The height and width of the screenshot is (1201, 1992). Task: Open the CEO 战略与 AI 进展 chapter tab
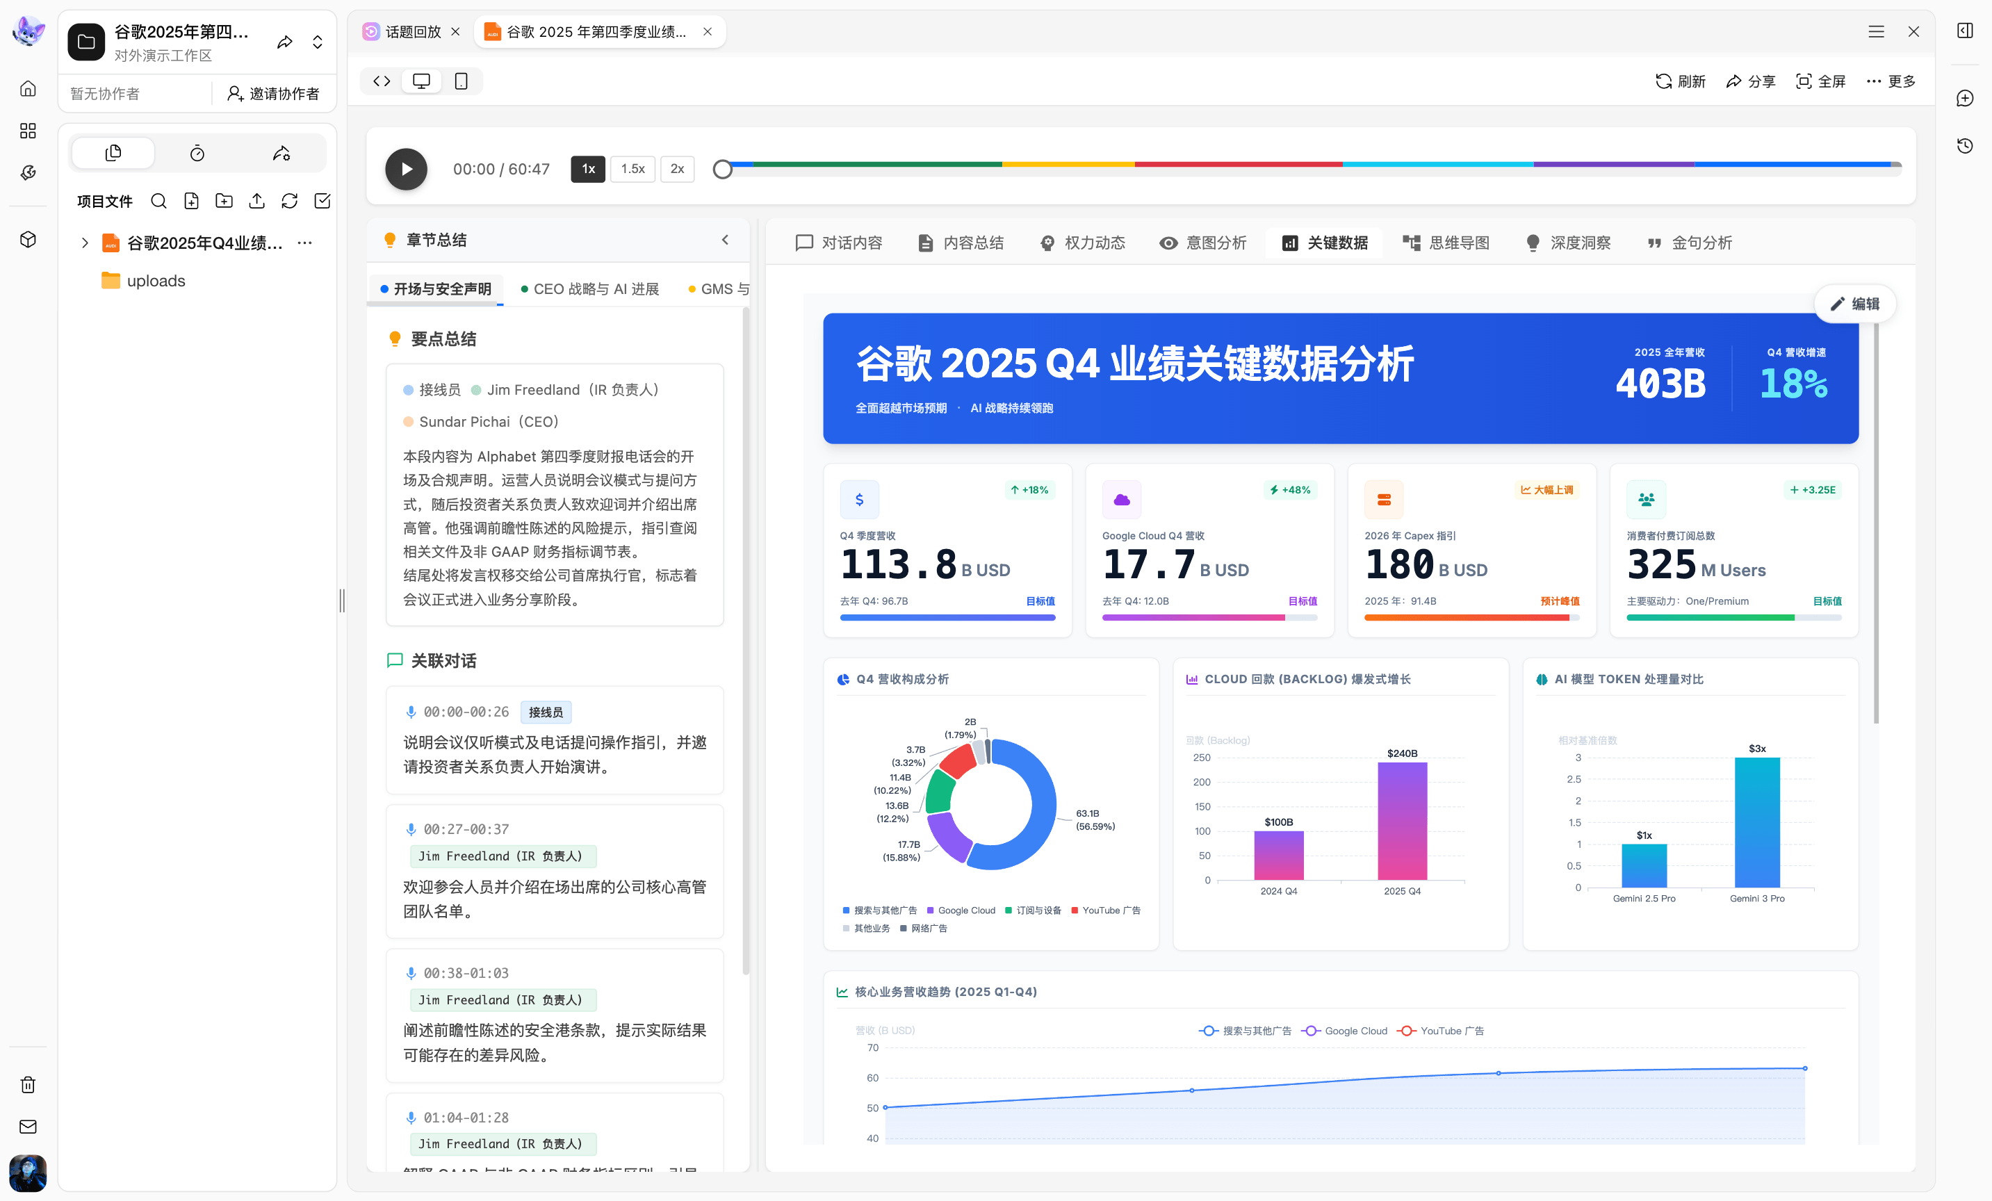(x=589, y=288)
